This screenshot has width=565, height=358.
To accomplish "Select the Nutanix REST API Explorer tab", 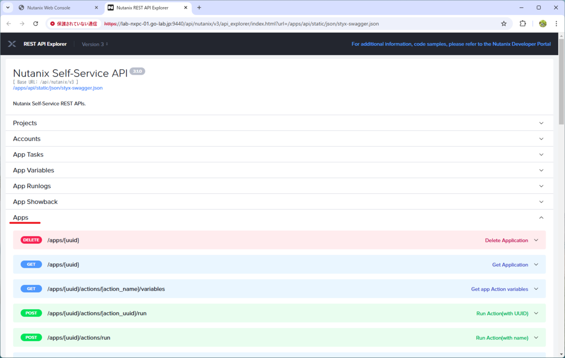I will 147,8.
